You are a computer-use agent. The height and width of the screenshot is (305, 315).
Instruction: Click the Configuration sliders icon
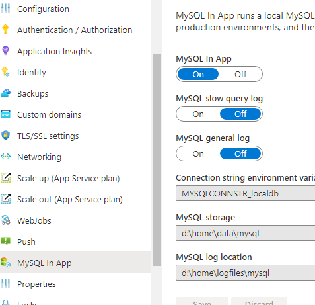pos(5,9)
